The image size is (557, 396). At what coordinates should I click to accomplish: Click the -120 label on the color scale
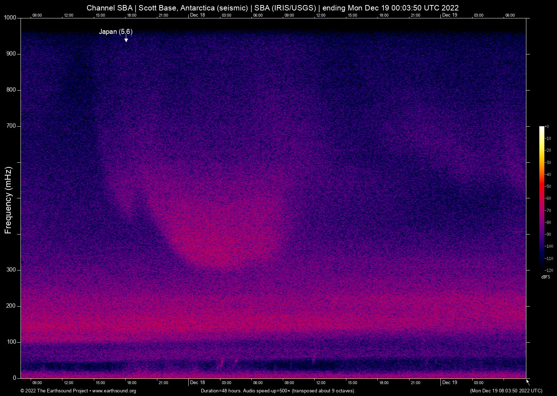(549, 270)
